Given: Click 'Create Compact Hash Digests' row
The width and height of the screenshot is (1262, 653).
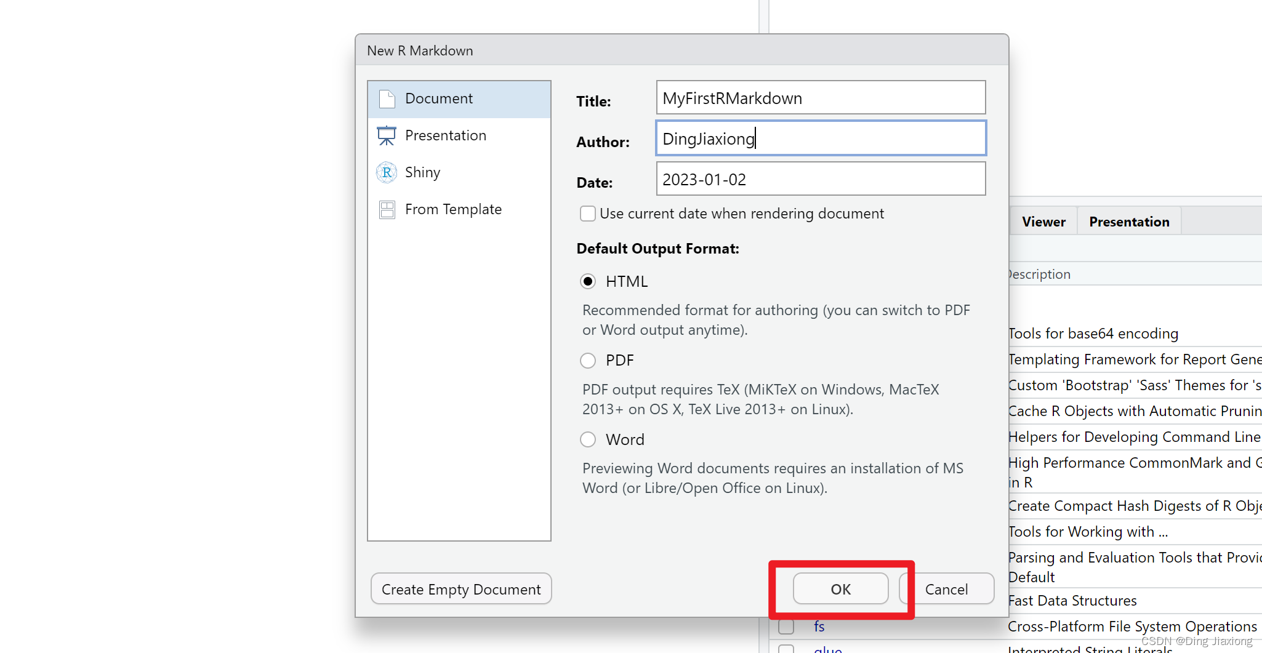Looking at the screenshot, I should click(x=1135, y=506).
